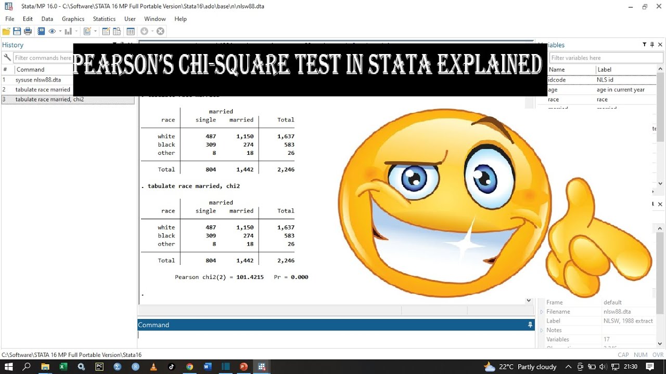The image size is (666, 374).
Task: Open the Statistics menu
Action: tap(104, 19)
